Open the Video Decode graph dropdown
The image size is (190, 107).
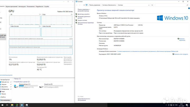pos(42,26)
